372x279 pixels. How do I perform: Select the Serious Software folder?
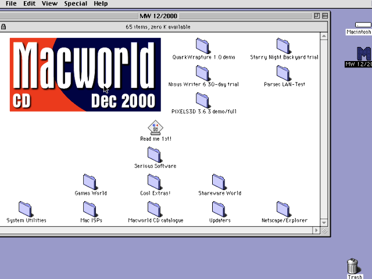154,155
